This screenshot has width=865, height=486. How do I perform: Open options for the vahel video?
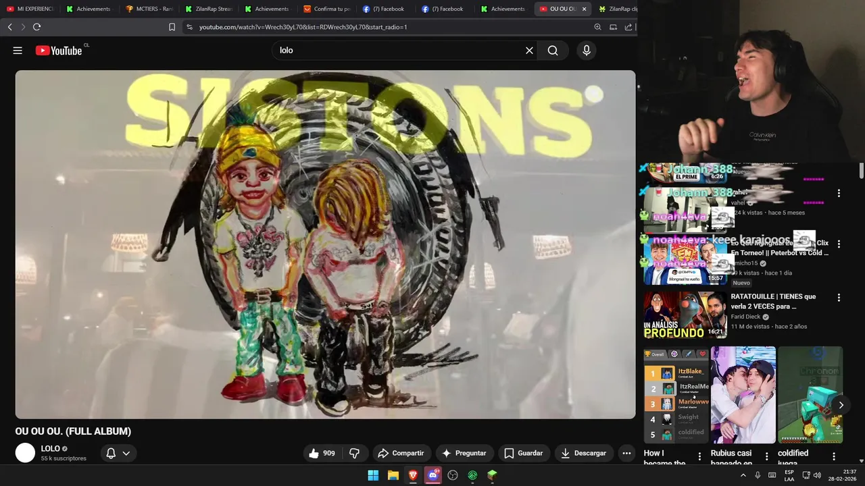(x=839, y=193)
